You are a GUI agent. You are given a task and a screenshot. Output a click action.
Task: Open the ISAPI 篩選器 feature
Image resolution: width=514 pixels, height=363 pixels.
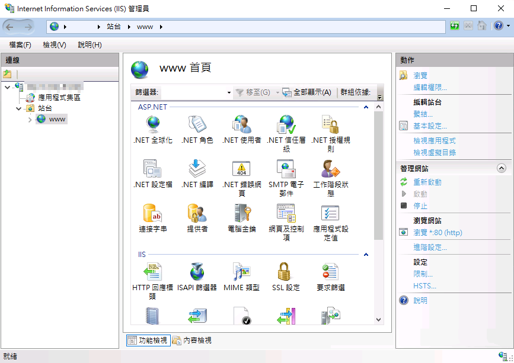(x=197, y=278)
